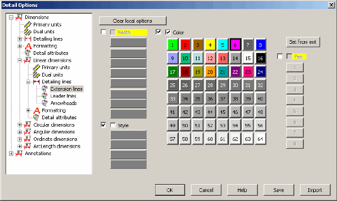Viewport: 337px width, 201px height.
Task: Expand the ArcLength dimensions node
Action: pyautogui.click(x=20, y=146)
